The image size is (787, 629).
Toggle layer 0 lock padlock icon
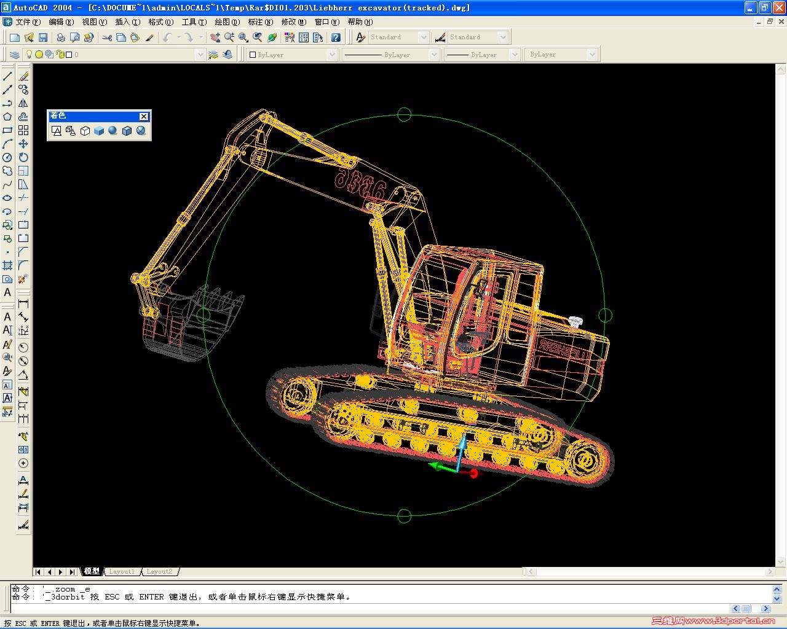[x=60, y=55]
